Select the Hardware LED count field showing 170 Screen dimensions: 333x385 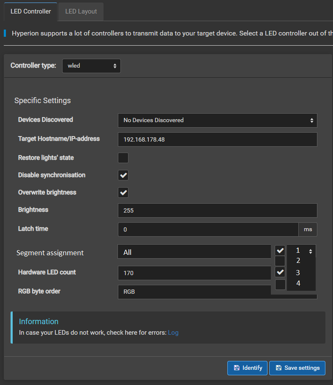194,273
